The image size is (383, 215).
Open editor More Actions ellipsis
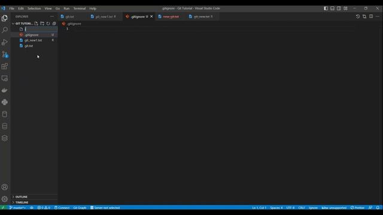click(378, 16)
